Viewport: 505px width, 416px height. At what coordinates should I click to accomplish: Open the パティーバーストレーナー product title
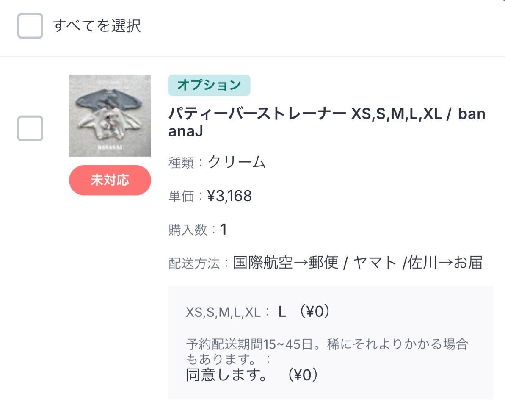click(x=258, y=114)
